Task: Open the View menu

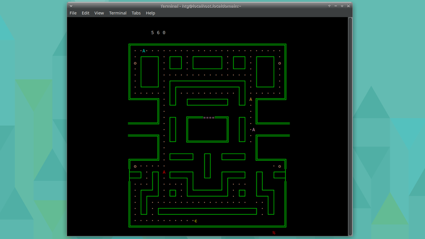Action: 99,13
